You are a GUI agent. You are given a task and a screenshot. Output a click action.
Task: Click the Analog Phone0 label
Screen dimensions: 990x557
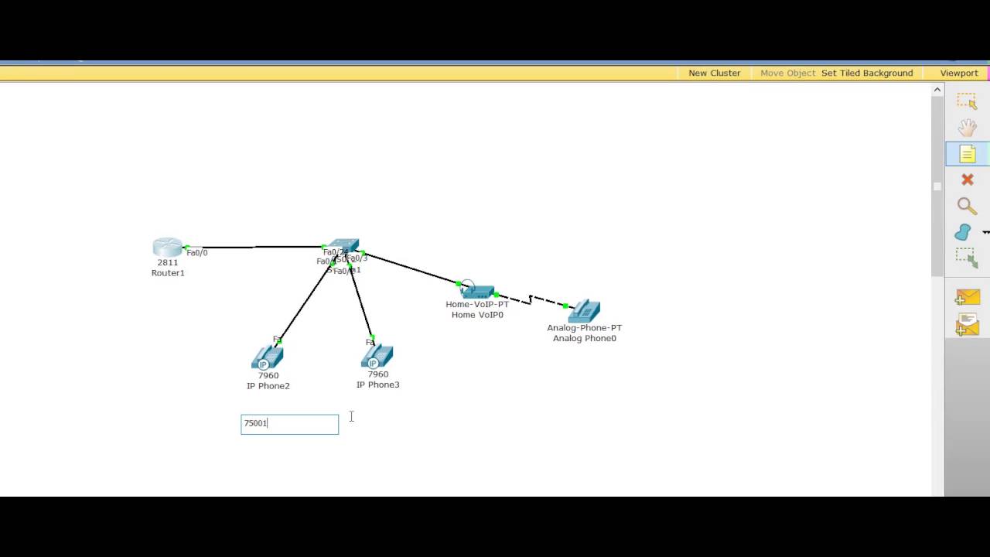[x=585, y=338]
